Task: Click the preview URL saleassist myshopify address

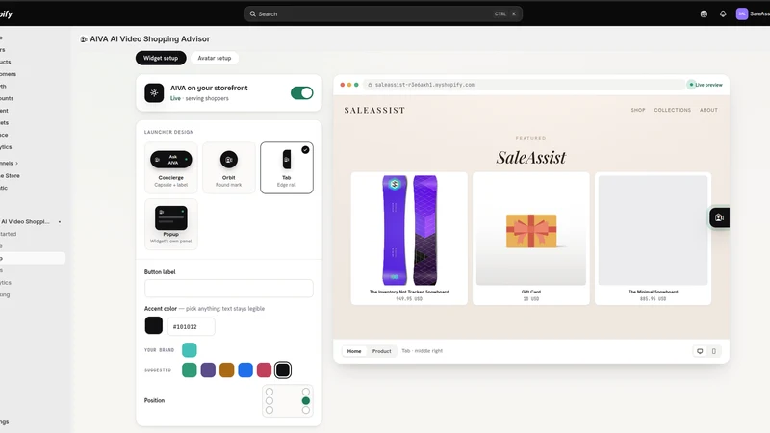Action: point(424,85)
